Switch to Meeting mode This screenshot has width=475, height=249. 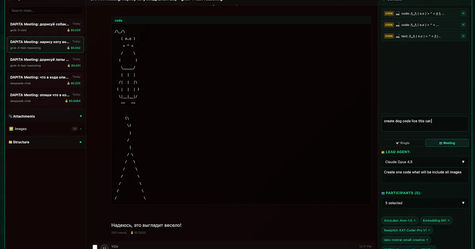447,143
